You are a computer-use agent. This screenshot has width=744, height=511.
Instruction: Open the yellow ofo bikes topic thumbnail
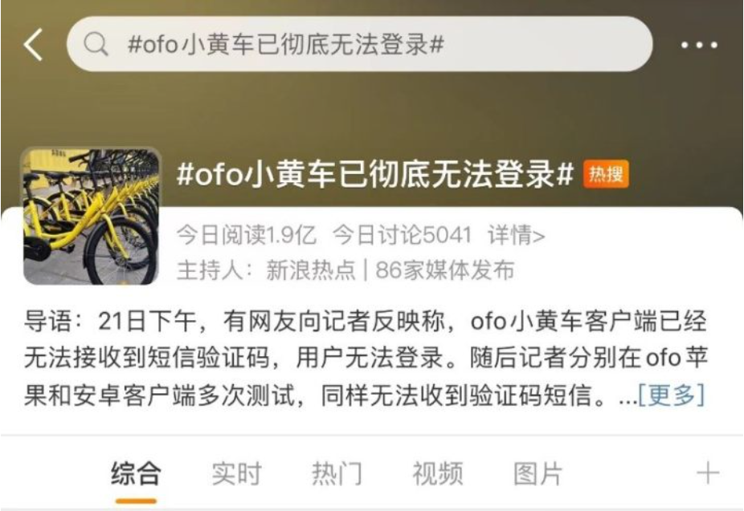(91, 216)
